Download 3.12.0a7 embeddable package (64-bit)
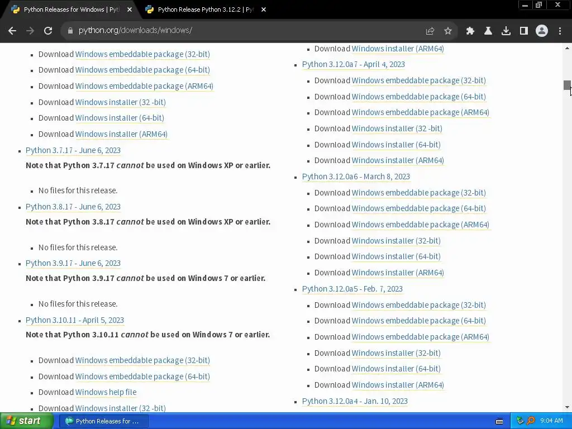This screenshot has height=429, width=572. (419, 97)
